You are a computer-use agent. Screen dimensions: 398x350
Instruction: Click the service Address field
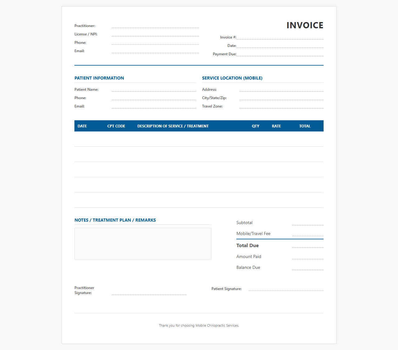coord(282,89)
